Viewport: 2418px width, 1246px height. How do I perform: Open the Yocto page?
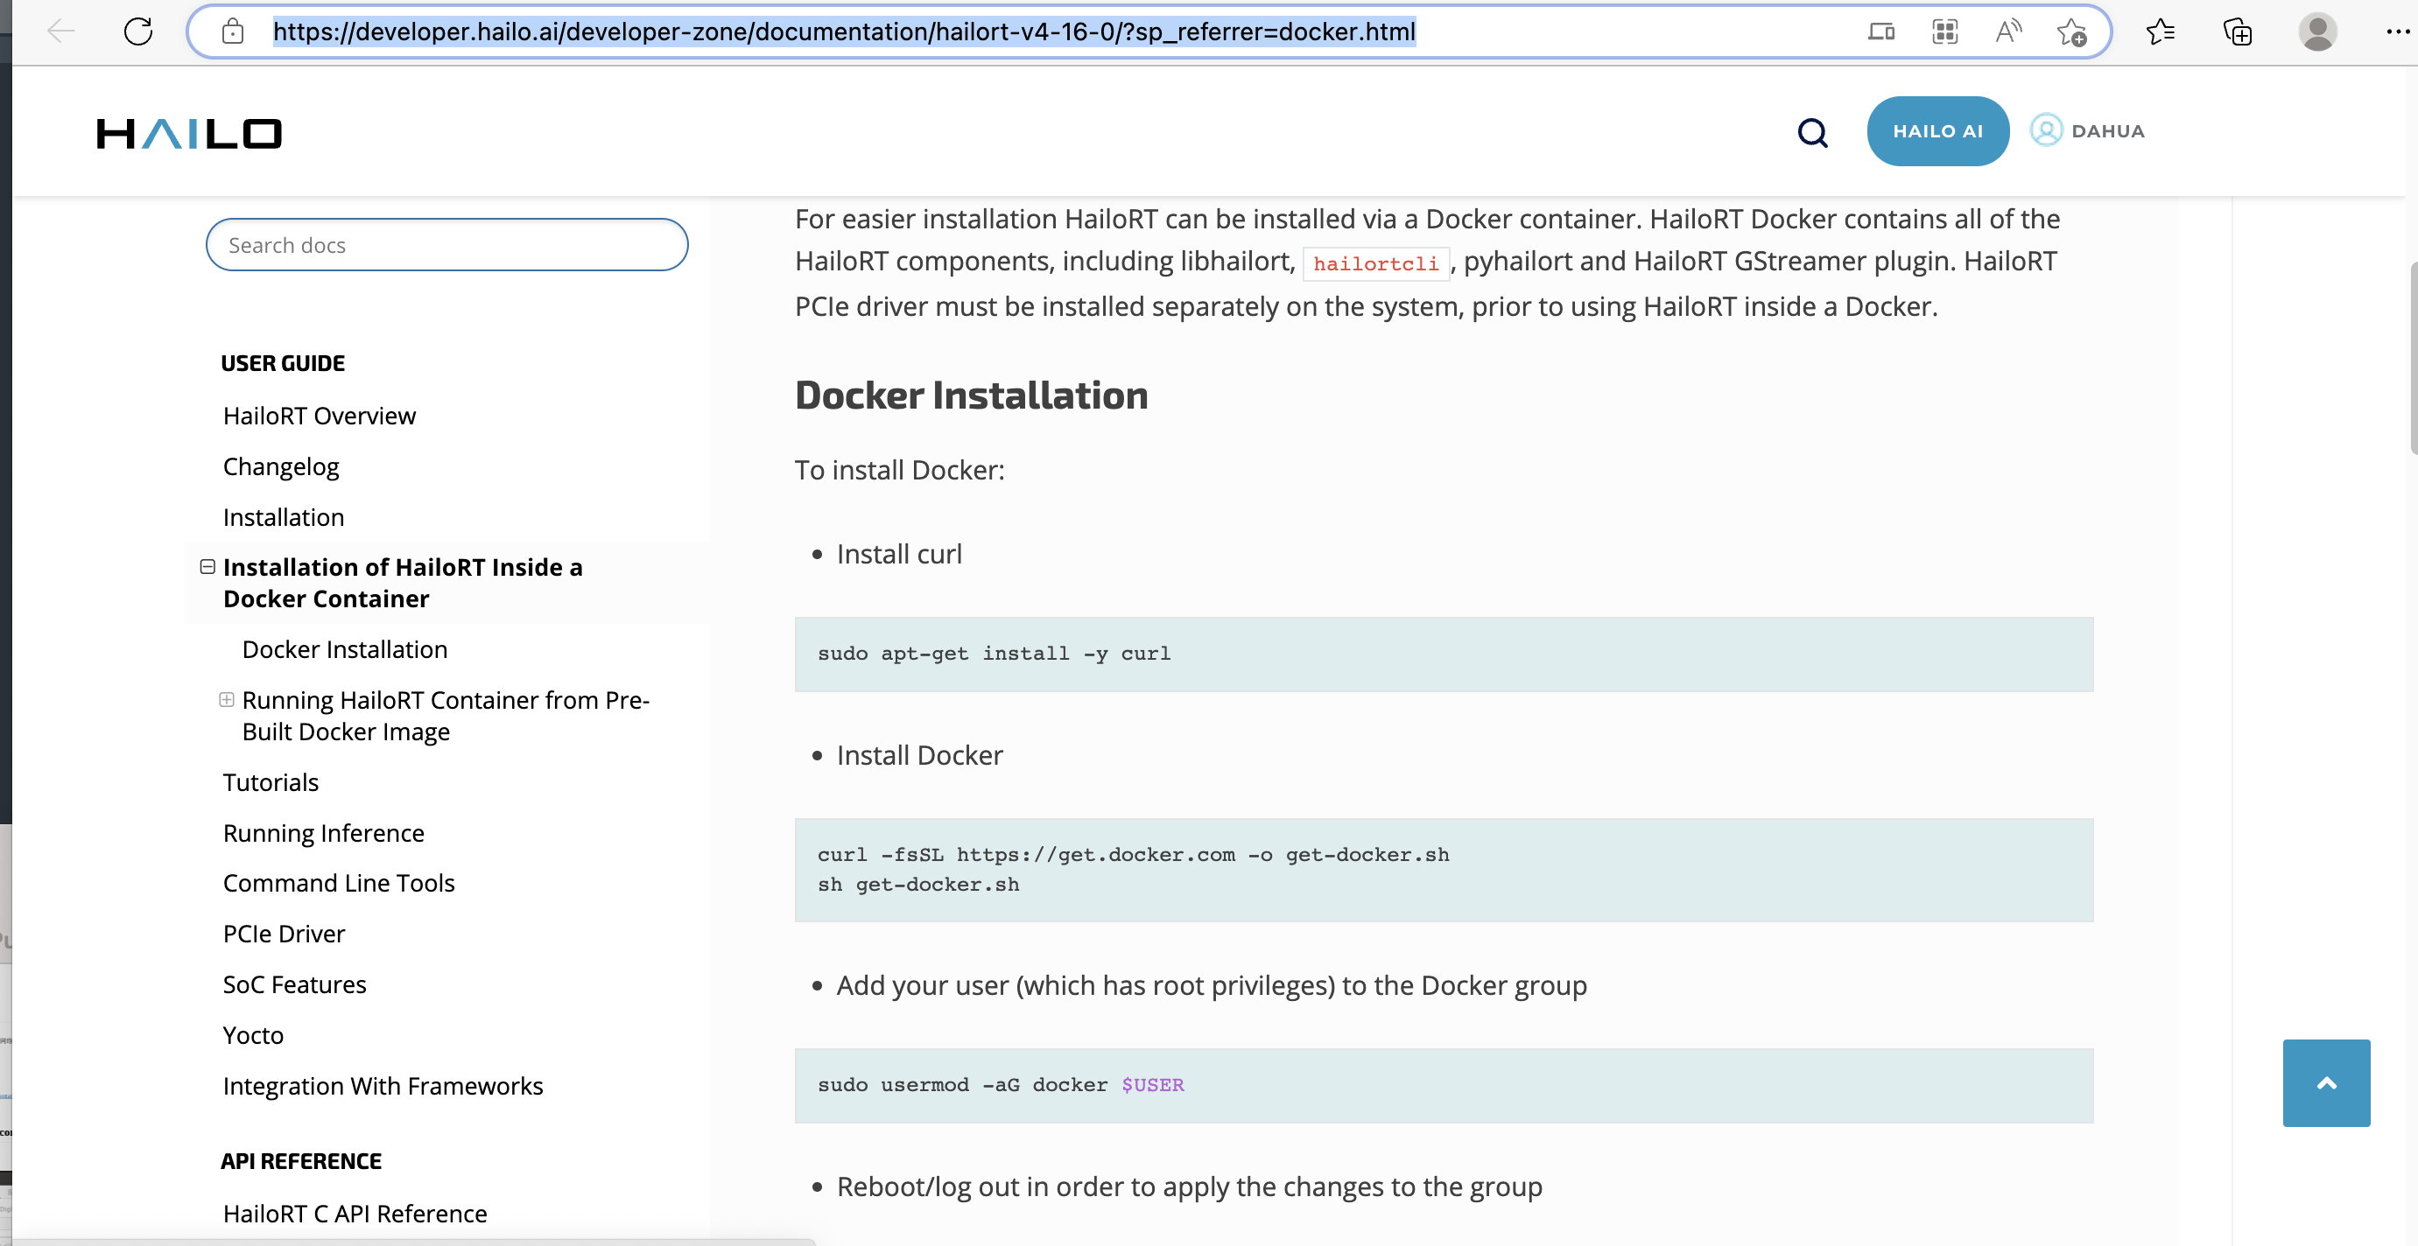point(252,1035)
